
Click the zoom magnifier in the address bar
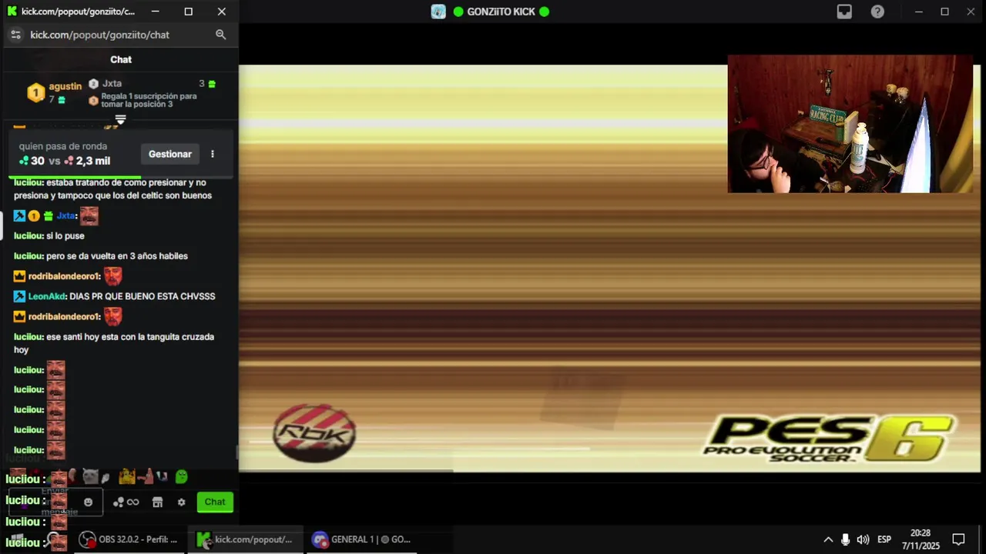click(x=220, y=35)
